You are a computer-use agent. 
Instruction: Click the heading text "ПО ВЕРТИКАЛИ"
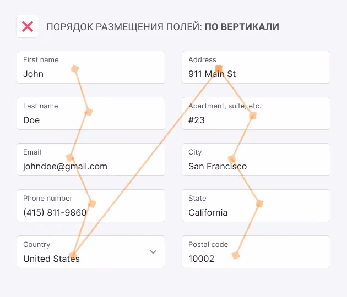point(242,27)
